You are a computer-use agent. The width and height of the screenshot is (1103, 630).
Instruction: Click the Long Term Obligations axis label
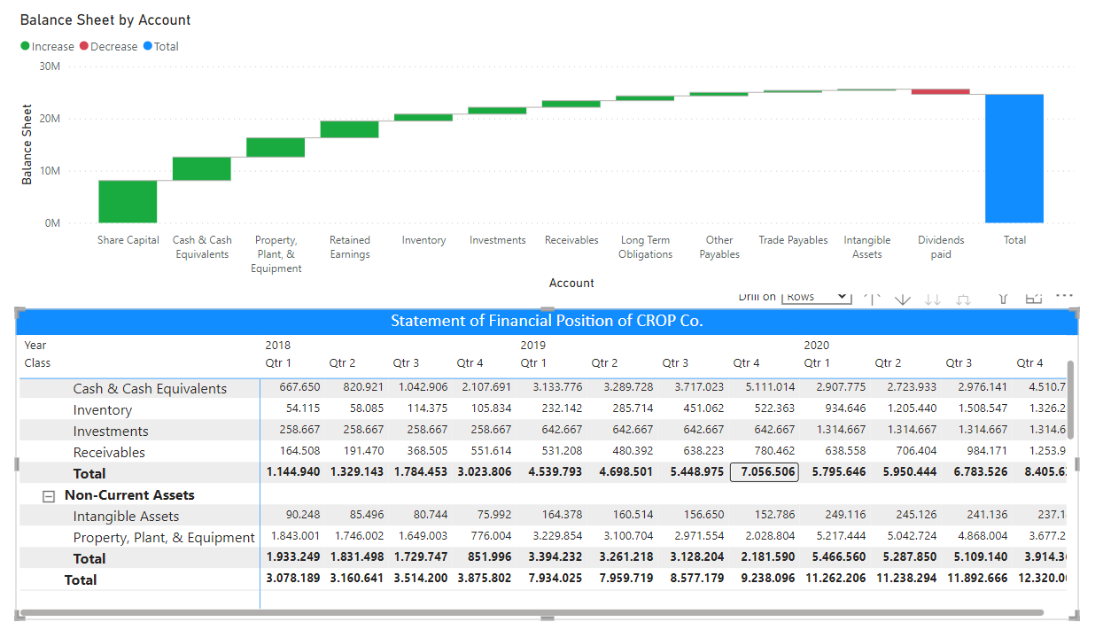pyautogui.click(x=646, y=247)
